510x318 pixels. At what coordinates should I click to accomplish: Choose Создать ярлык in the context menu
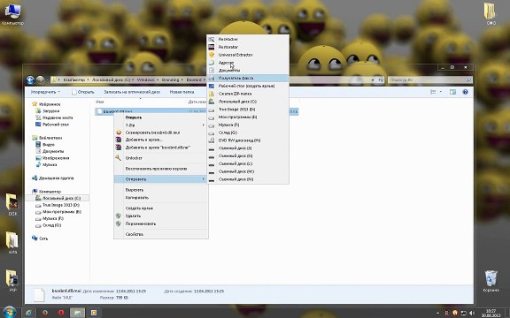160,208
